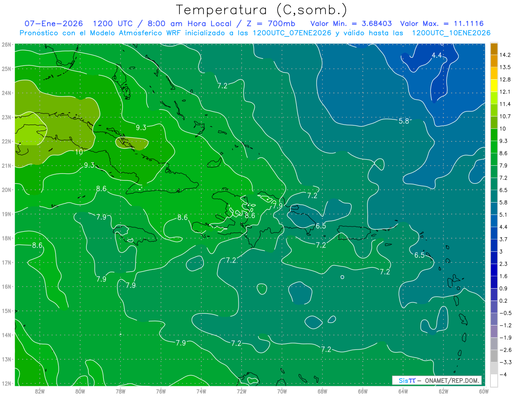Click the "20N" latitude axis label
The image size is (514, 397).
coord(6,190)
